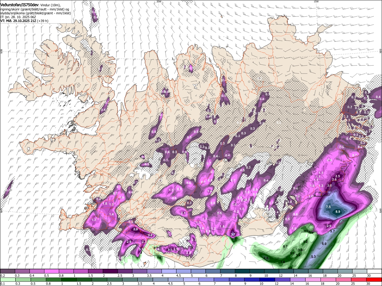This screenshot has height=286, width=382.
Task: Pick the palest green 0.1 swatch in the lower scale
Action: 8,279
